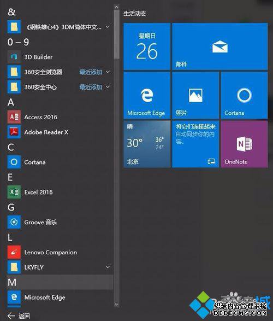273x321 pixels.
Task: Open the Groove 音乐 icon
Action: [x=14, y=222]
